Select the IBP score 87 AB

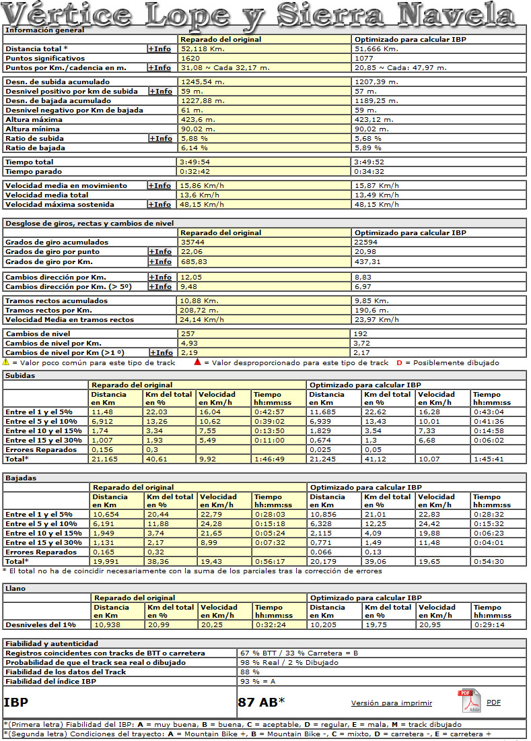pos(261,702)
